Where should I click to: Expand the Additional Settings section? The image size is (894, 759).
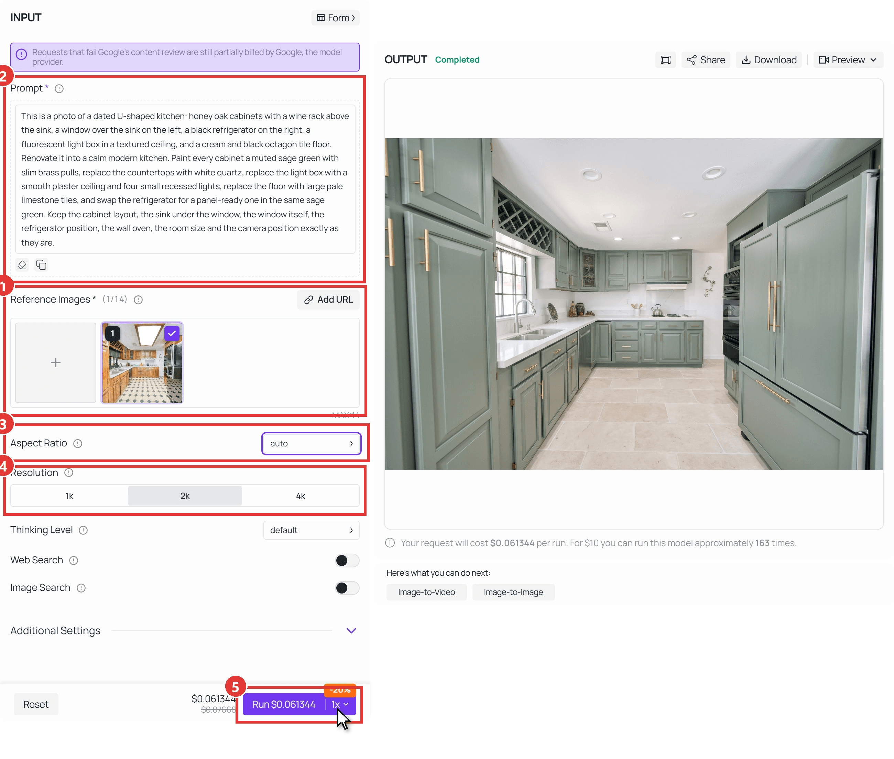pyautogui.click(x=351, y=630)
